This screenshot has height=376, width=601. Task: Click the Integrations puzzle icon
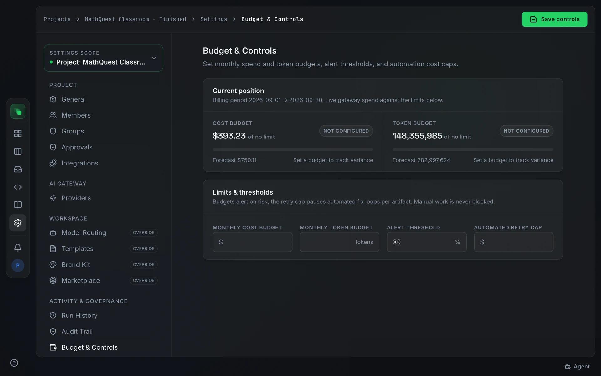point(53,163)
